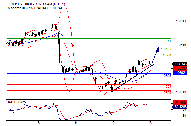The image size is (191, 126).
Task: Click date label 8 on time axis
Action: (x=39, y=123)
